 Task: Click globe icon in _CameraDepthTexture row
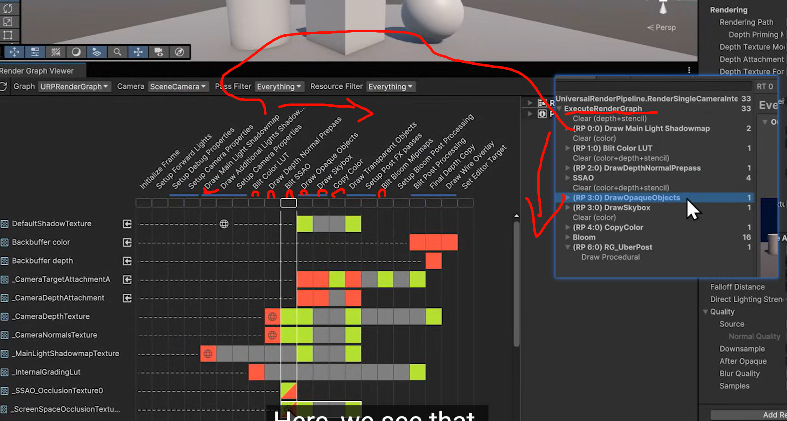click(272, 317)
